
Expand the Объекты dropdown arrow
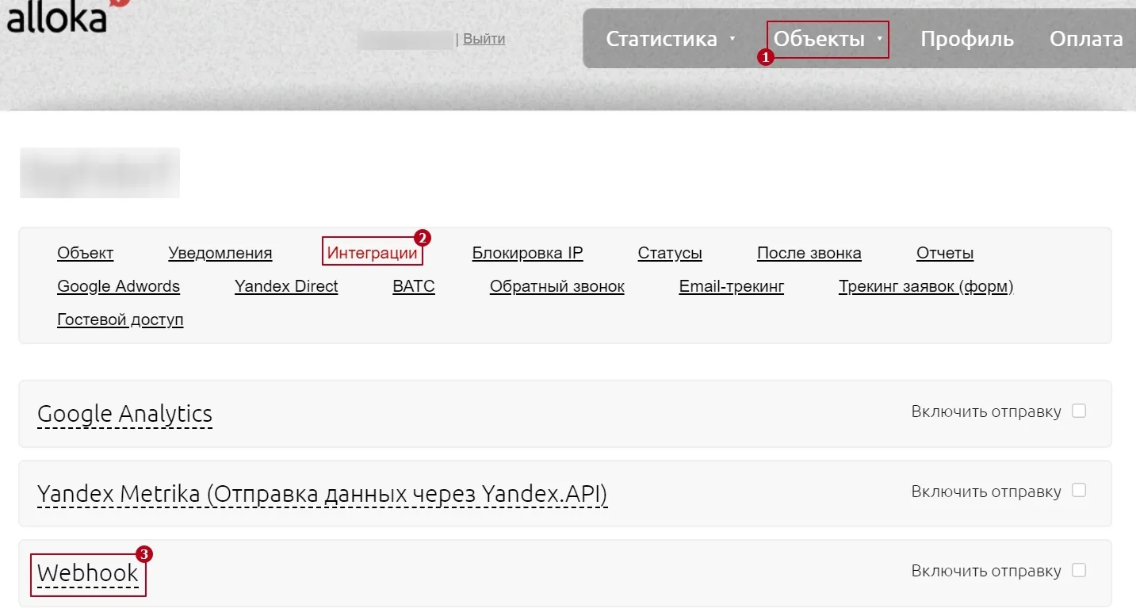(879, 39)
